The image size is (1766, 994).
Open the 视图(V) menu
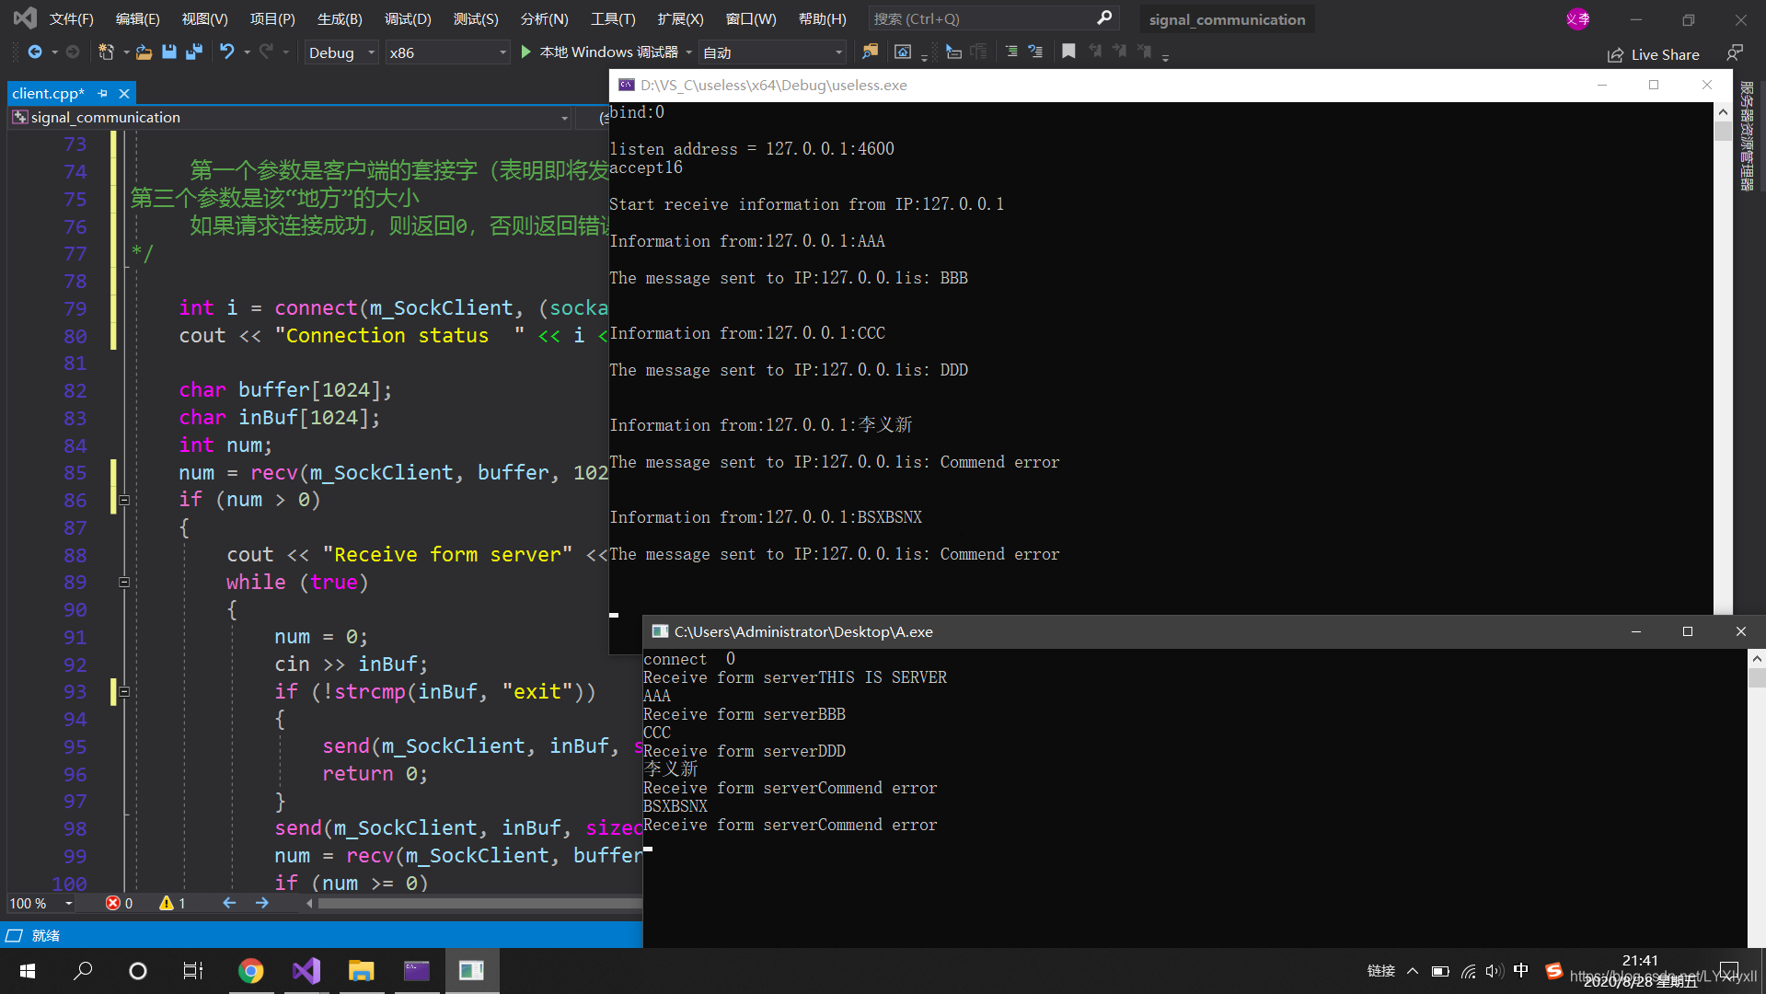(205, 19)
